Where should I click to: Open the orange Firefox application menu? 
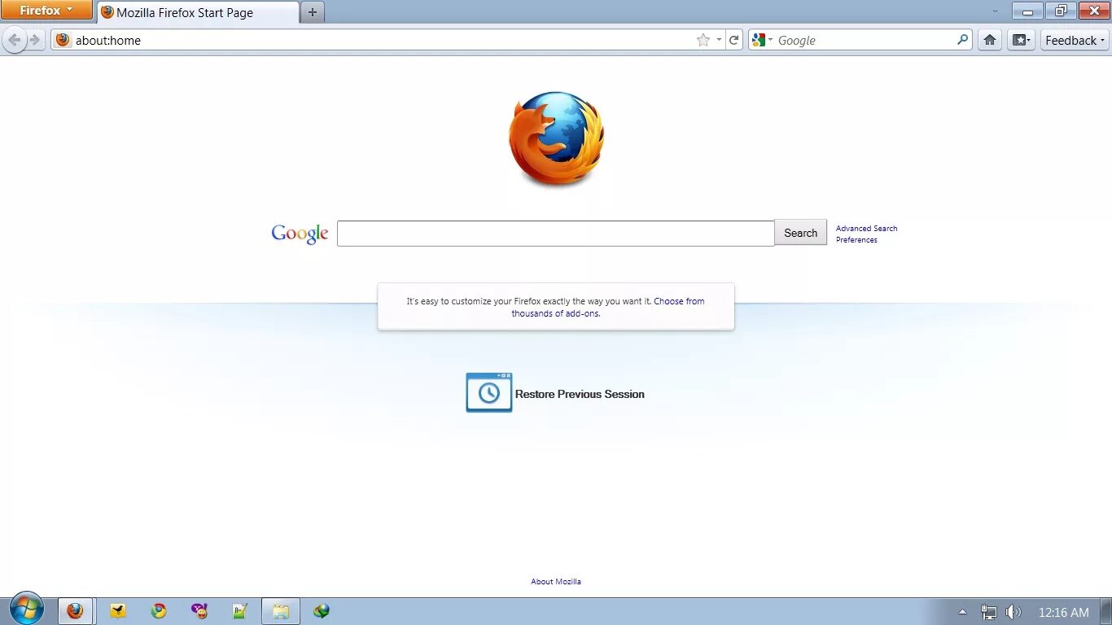pos(46,11)
